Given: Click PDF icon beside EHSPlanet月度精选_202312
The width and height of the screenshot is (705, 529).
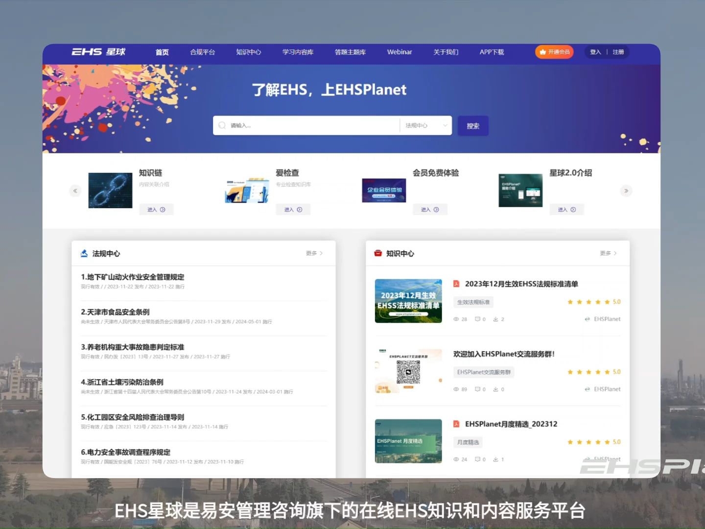Looking at the screenshot, I should pos(456,424).
